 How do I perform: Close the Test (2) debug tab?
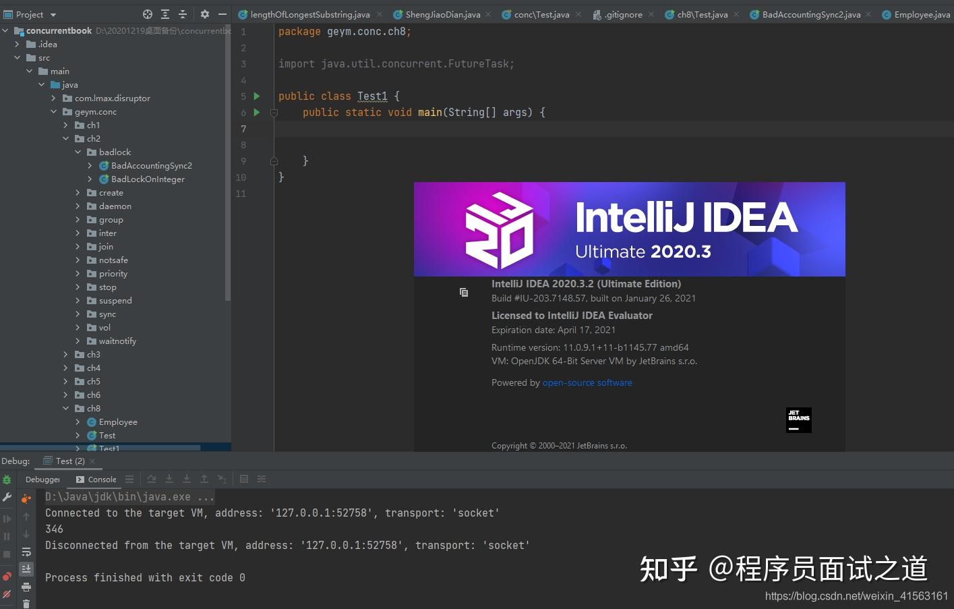92,461
